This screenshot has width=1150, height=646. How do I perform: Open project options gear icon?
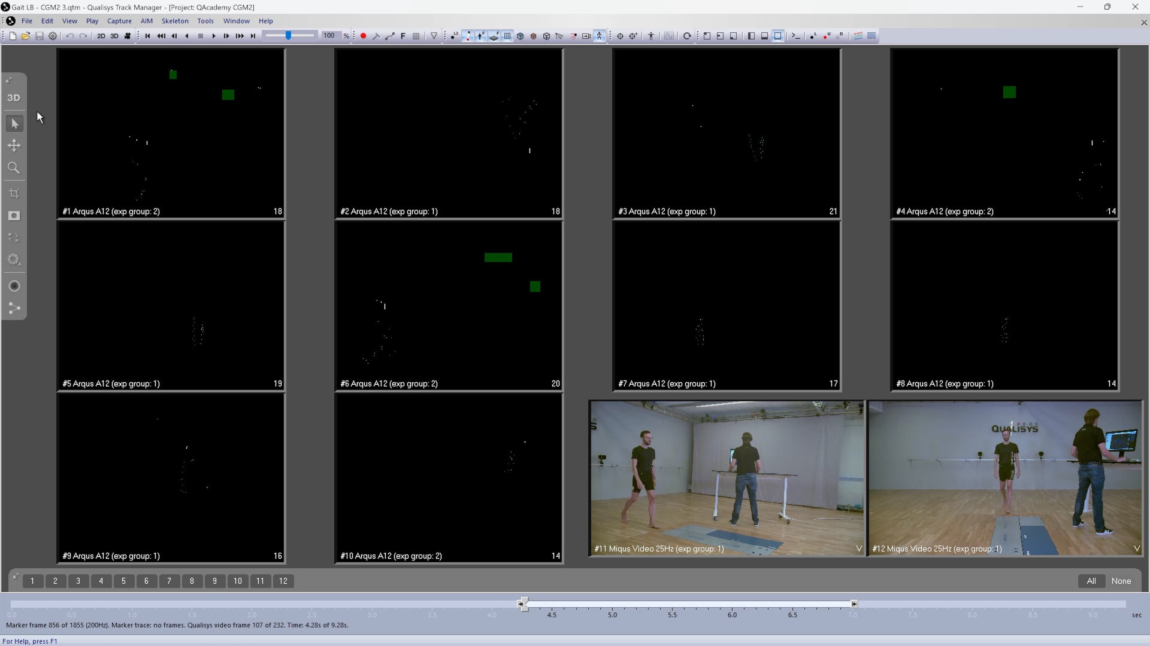point(53,36)
